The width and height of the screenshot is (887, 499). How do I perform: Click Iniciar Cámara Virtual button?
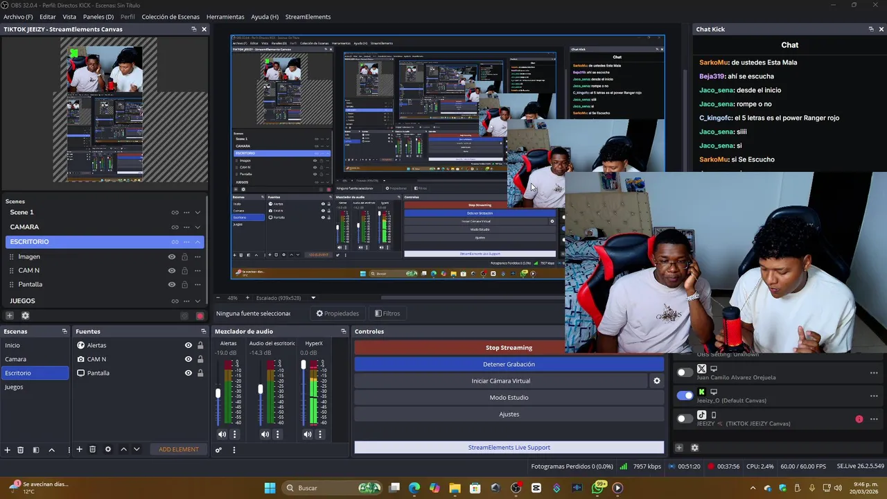(501, 381)
